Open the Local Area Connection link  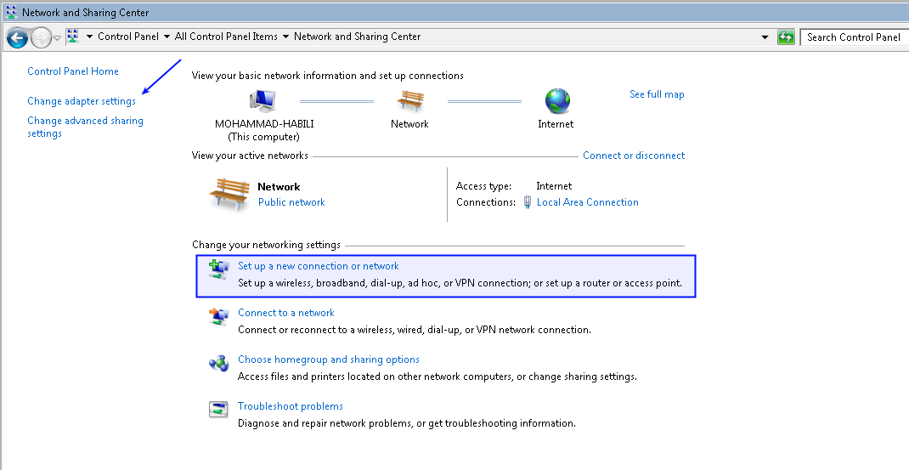coord(587,202)
